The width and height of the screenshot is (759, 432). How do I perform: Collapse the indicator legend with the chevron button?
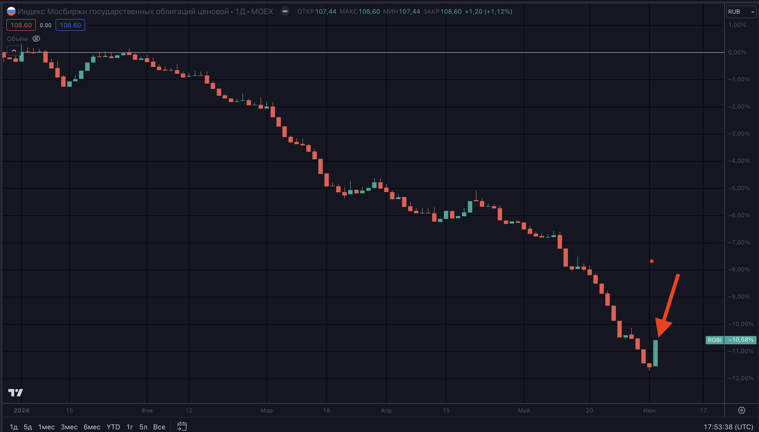[14, 51]
